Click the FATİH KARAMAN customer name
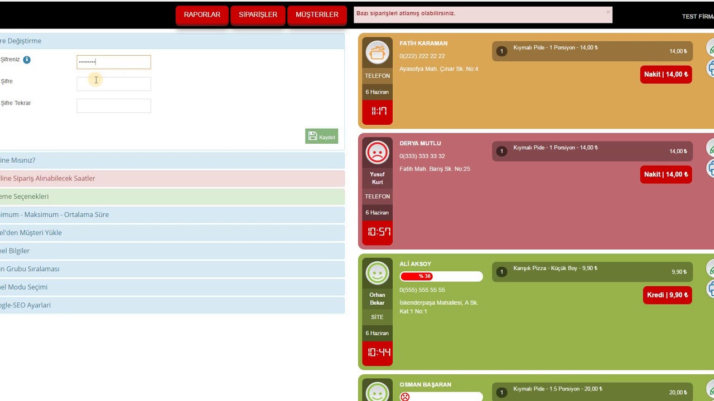 click(423, 43)
